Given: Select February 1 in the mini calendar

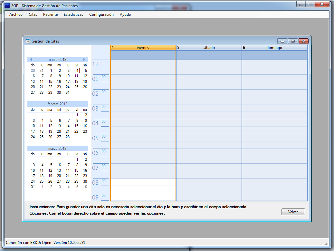Looking at the screenshot, I should click(77, 115).
